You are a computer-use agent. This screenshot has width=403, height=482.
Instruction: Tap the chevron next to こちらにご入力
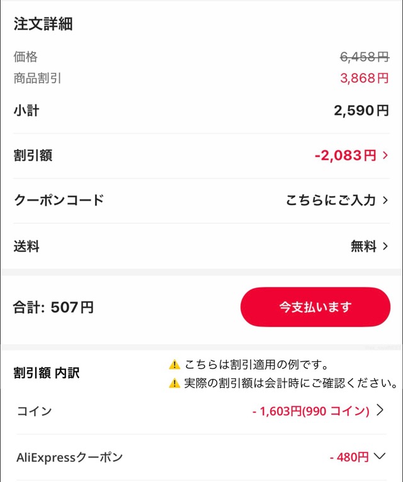pos(385,201)
